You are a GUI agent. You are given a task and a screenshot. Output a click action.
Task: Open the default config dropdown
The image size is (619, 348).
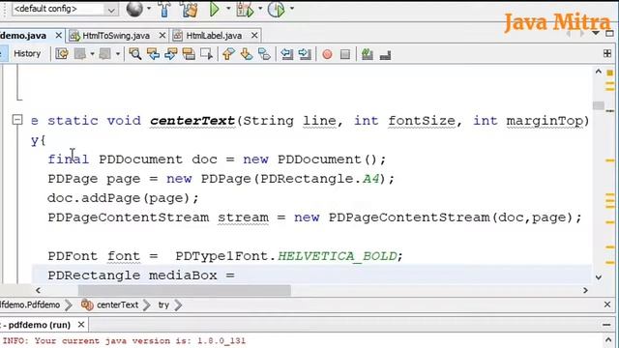pyautogui.click(x=65, y=9)
